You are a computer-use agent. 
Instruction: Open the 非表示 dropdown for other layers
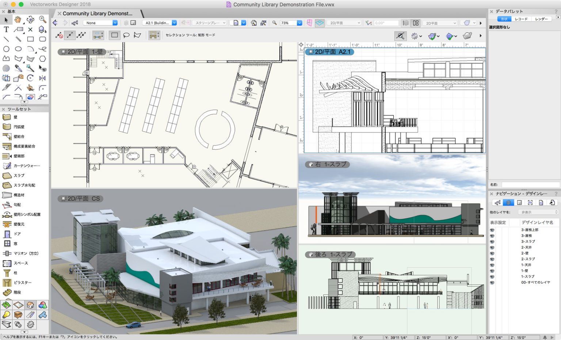[x=538, y=212]
